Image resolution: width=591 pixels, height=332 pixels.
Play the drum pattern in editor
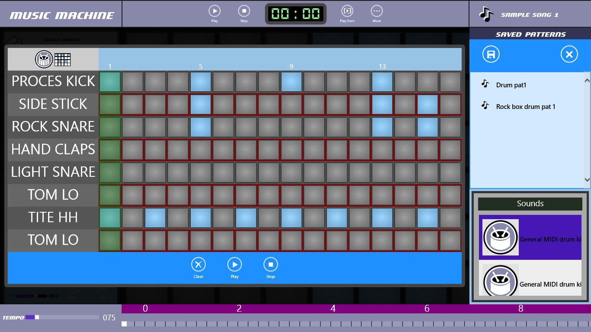(x=234, y=265)
